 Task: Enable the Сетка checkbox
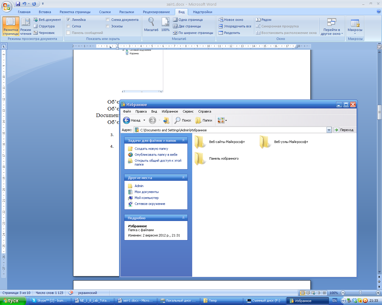[x=68, y=26]
